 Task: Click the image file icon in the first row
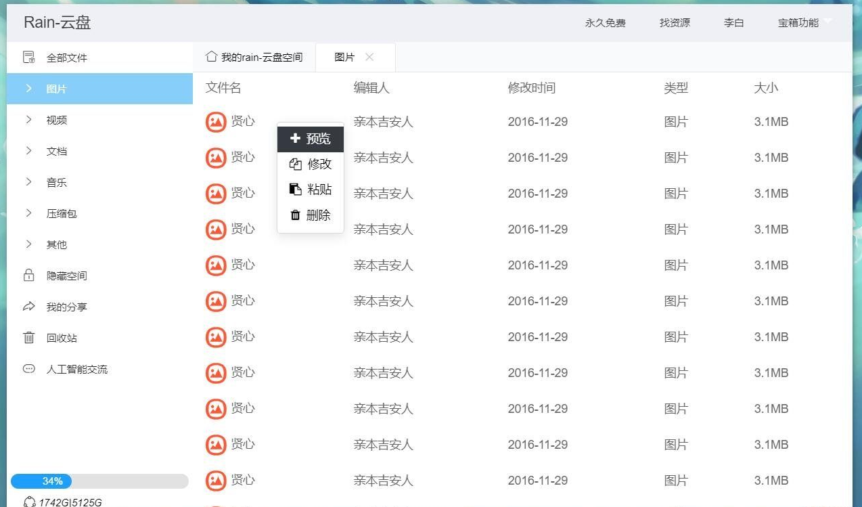tap(216, 122)
